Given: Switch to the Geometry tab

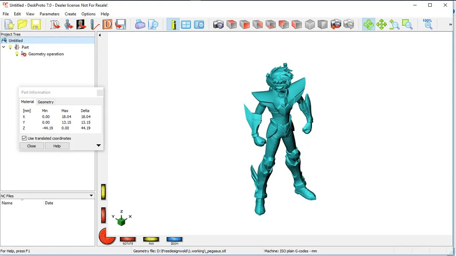Looking at the screenshot, I should (x=46, y=102).
